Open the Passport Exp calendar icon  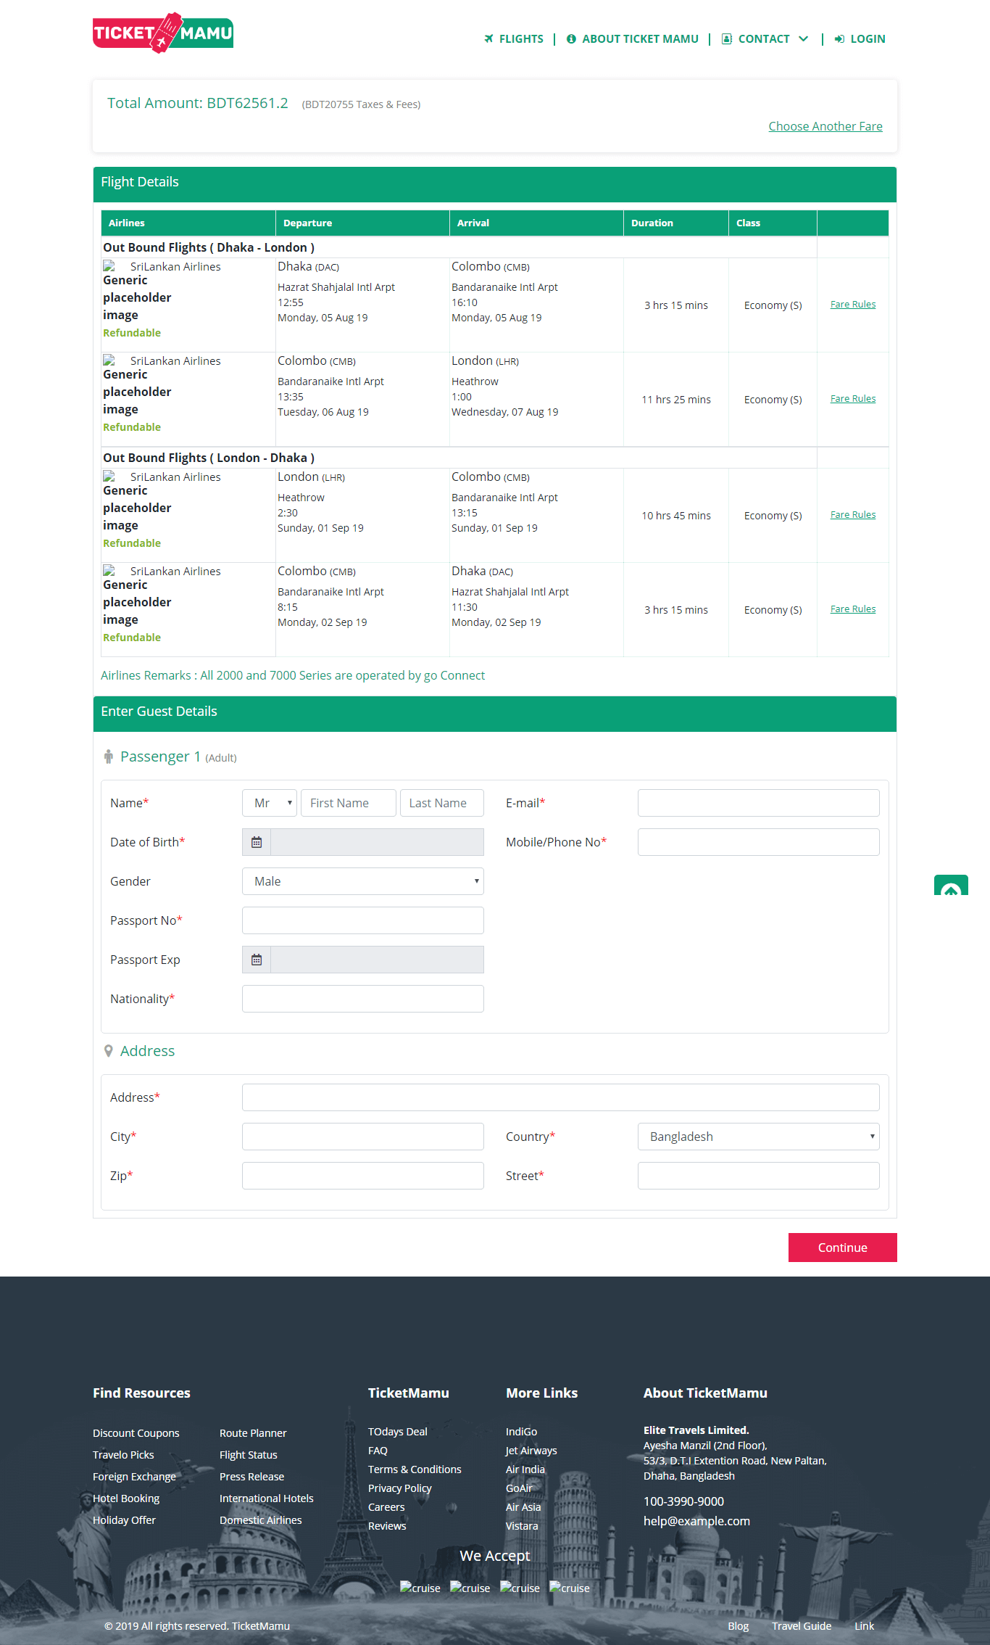click(x=257, y=960)
